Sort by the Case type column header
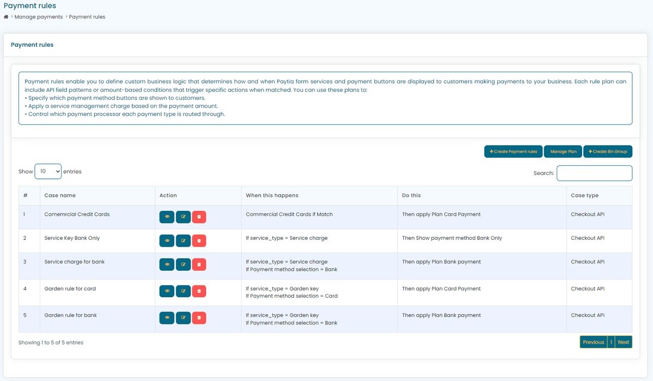Image resolution: width=653 pixels, height=381 pixels. point(599,196)
